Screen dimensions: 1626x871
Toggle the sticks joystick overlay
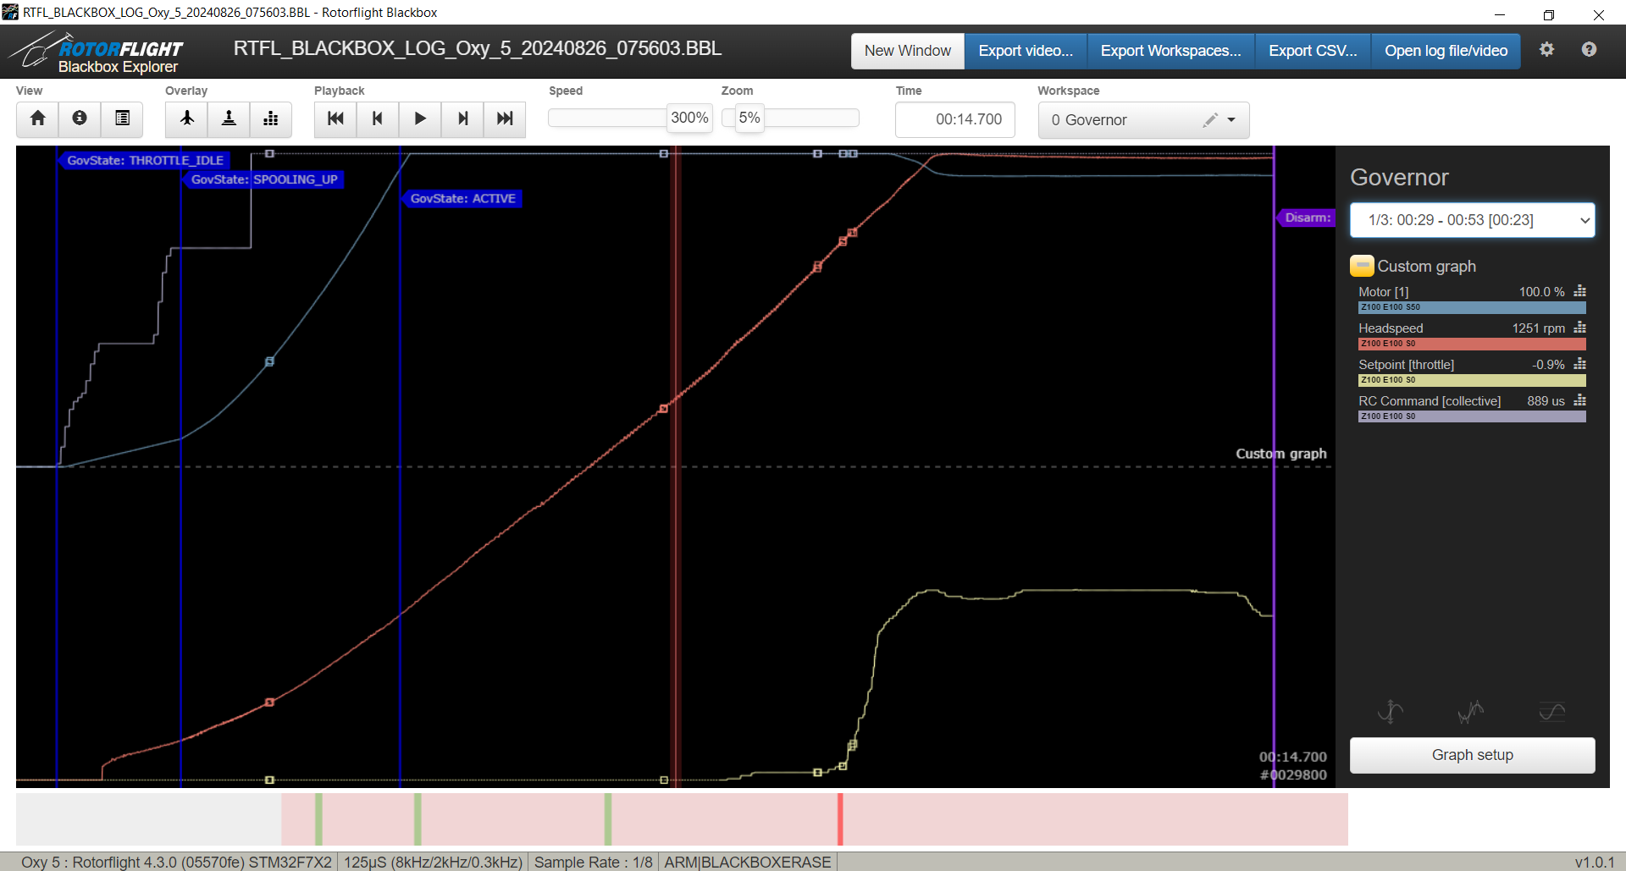[229, 119]
